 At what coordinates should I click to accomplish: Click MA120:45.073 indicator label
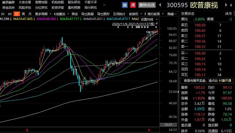click(119, 19)
